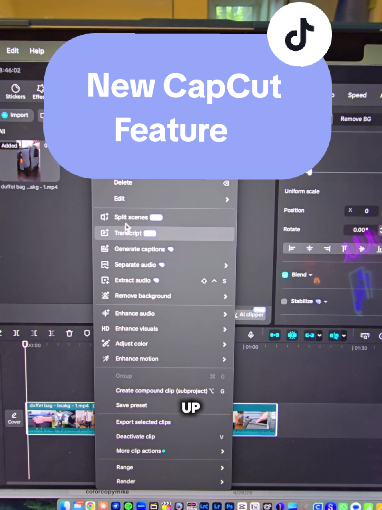Expand the Remove background submenu

point(226,296)
